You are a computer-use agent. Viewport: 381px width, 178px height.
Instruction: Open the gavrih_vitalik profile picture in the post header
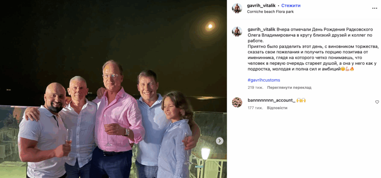click(237, 8)
